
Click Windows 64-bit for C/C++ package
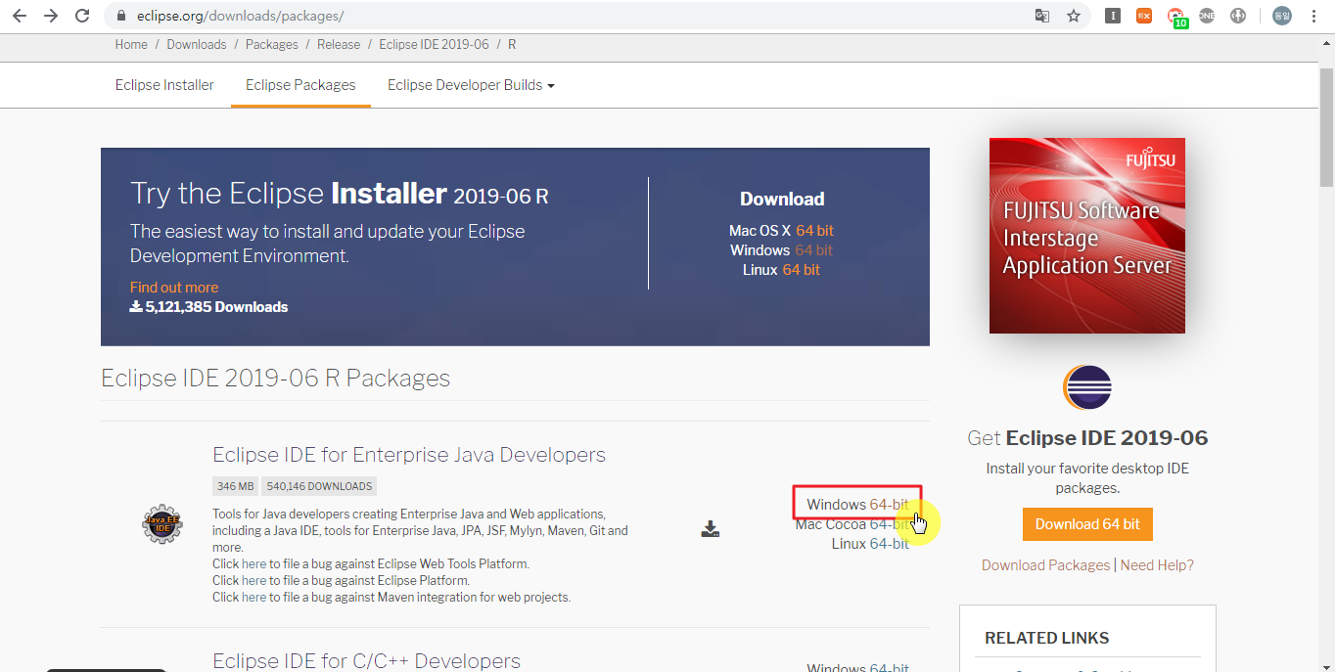click(889, 668)
